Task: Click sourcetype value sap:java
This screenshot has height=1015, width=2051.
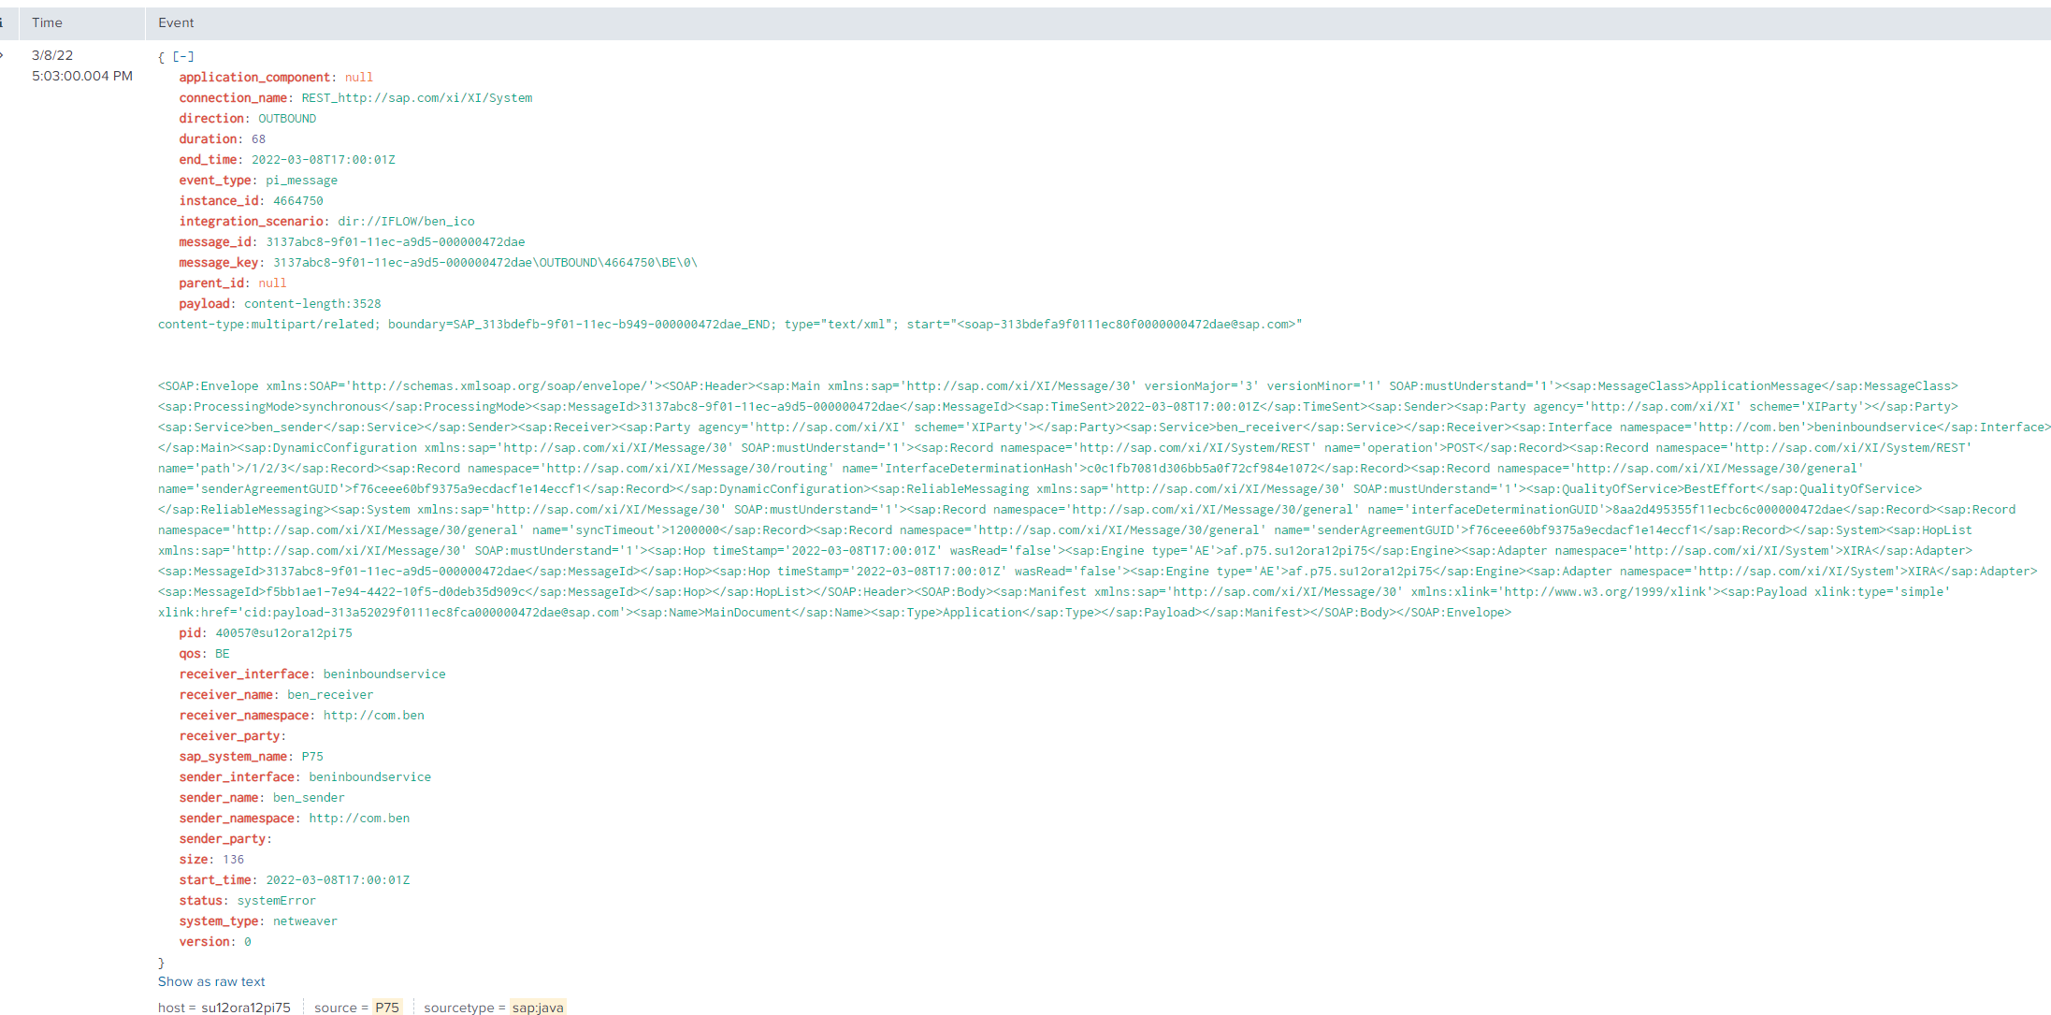Action: pyautogui.click(x=538, y=1008)
